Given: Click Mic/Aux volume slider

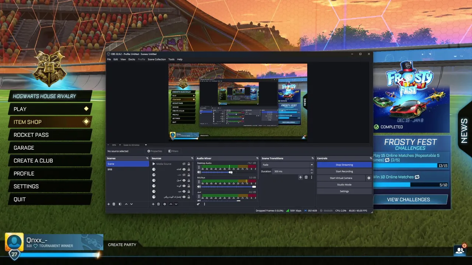Looking at the screenshot, I should point(229,187).
